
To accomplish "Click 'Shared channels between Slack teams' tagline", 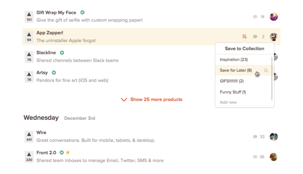I will coord(78,61).
